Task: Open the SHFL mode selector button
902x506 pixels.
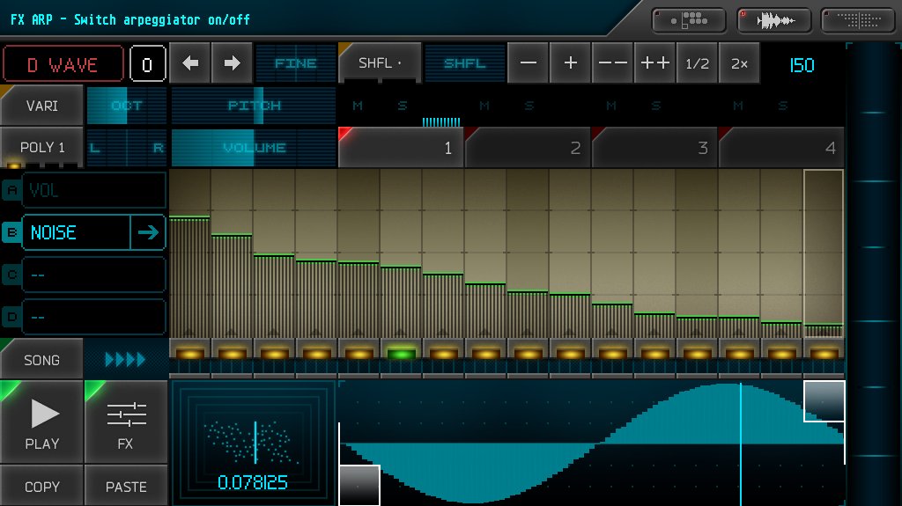Action: 380,63
